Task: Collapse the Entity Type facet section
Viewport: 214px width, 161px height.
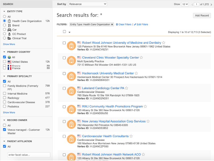Action: (4, 11)
